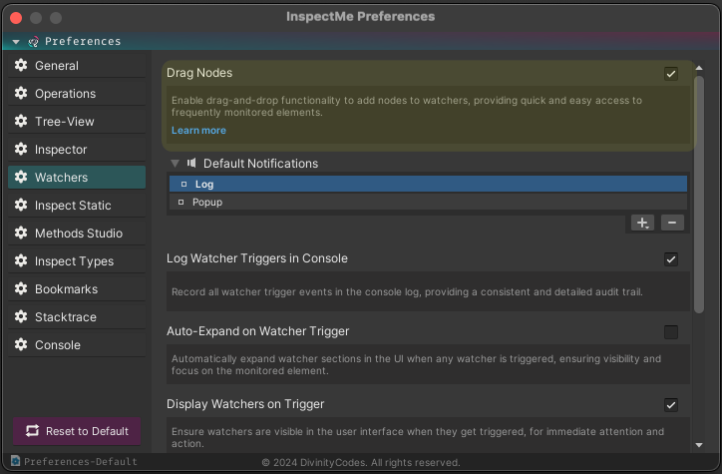
Task: Switch to Methods Studio preferences
Action: click(77, 234)
